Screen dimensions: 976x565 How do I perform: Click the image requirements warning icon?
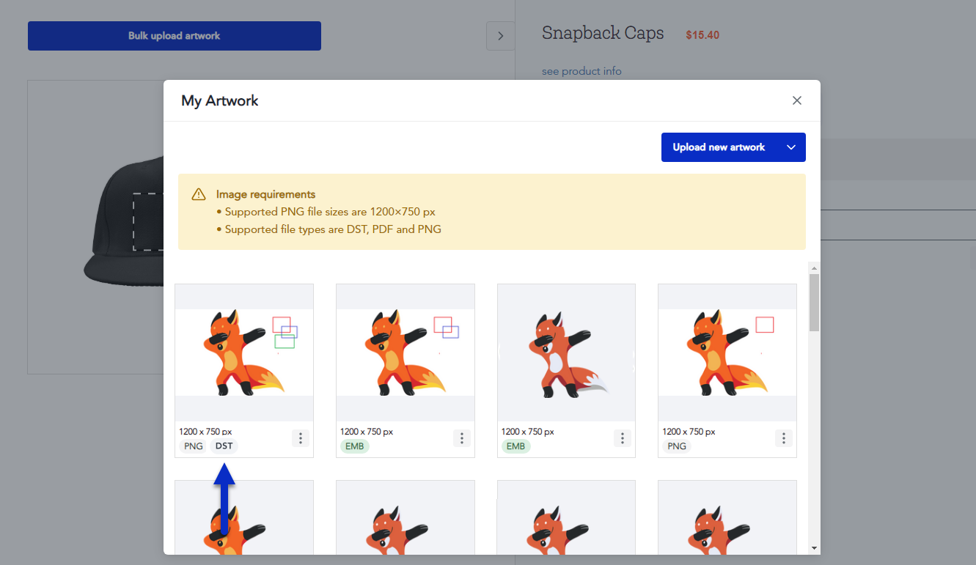tap(199, 195)
